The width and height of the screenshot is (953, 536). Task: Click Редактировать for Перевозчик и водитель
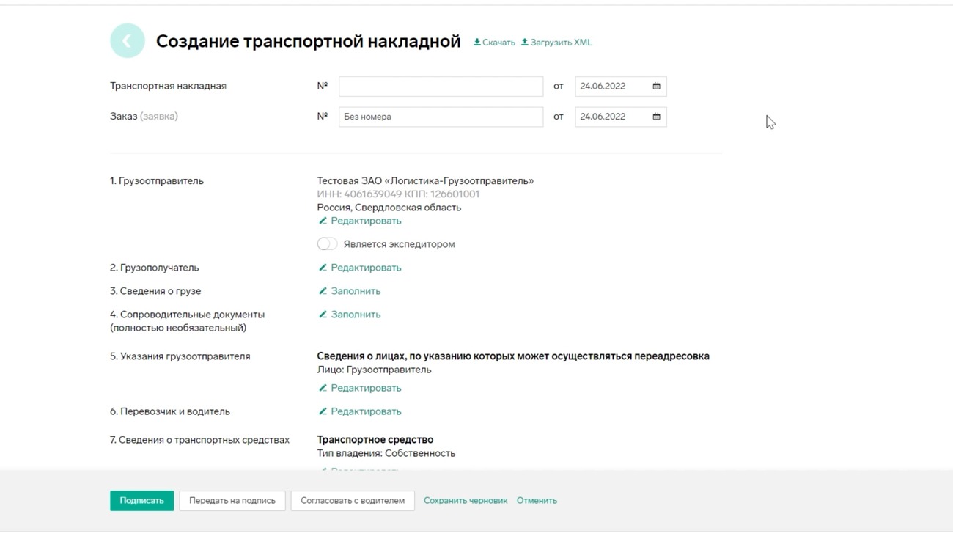click(359, 411)
